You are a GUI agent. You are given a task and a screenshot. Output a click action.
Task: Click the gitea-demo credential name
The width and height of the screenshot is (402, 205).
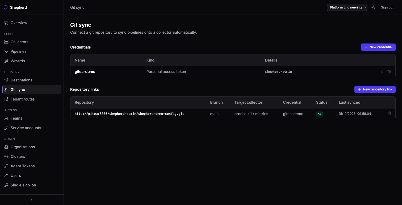pyautogui.click(x=85, y=72)
